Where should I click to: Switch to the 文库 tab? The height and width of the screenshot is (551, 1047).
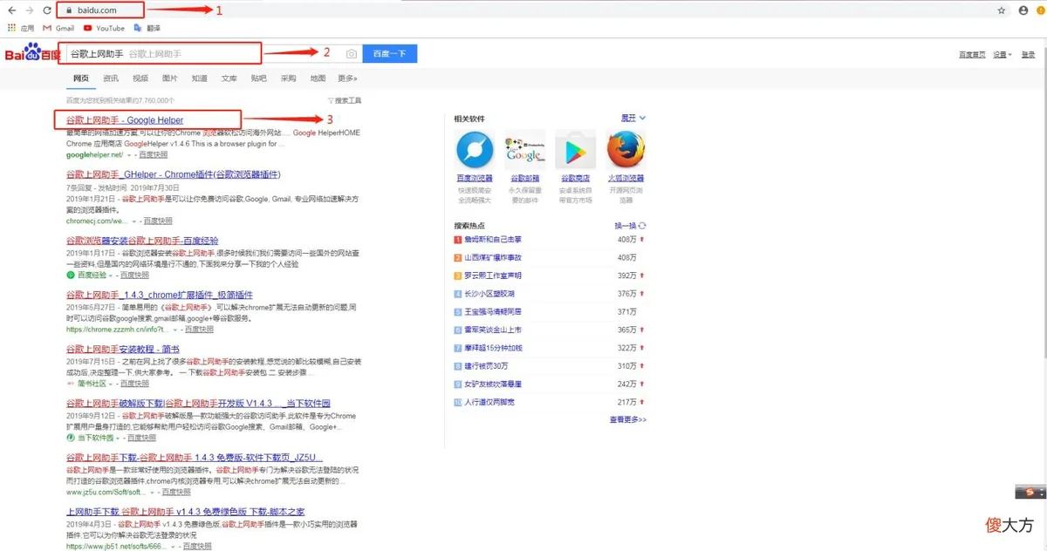click(229, 78)
